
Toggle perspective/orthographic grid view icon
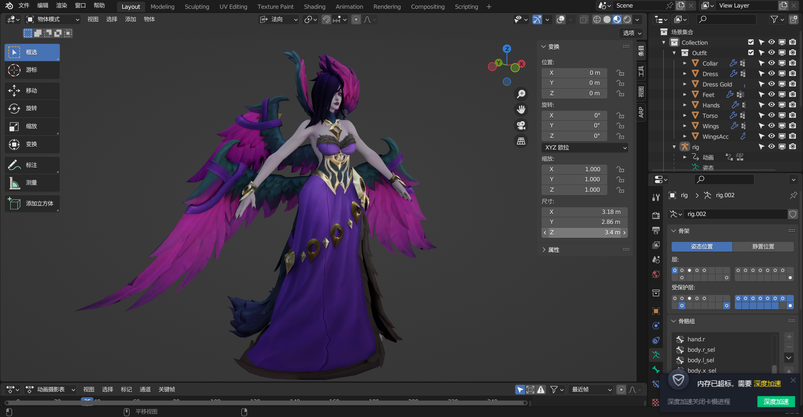coord(521,141)
